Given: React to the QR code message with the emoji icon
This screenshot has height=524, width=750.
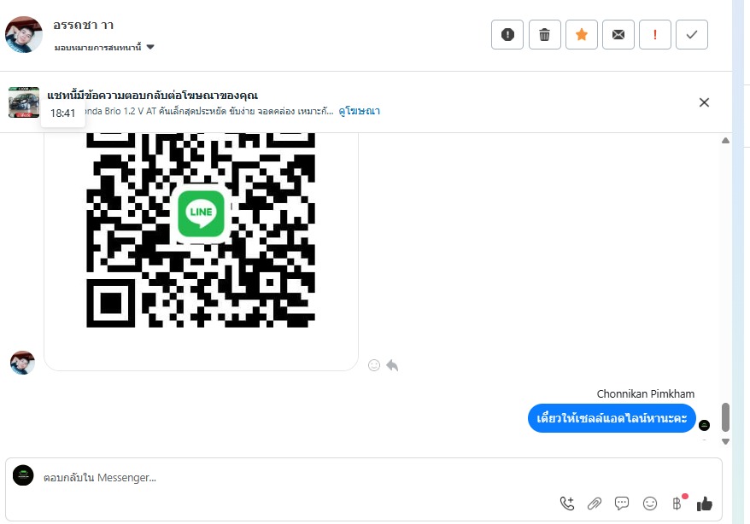Looking at the screenshot, I should point(374,365).
